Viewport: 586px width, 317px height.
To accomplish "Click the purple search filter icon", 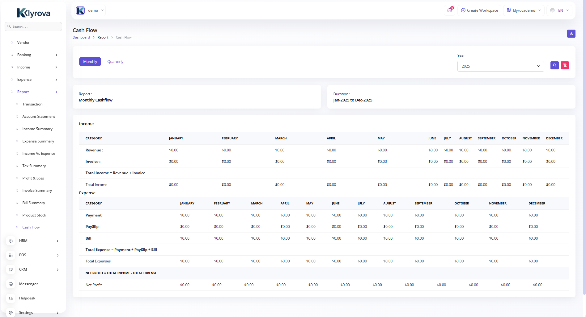I will [554, 65].
